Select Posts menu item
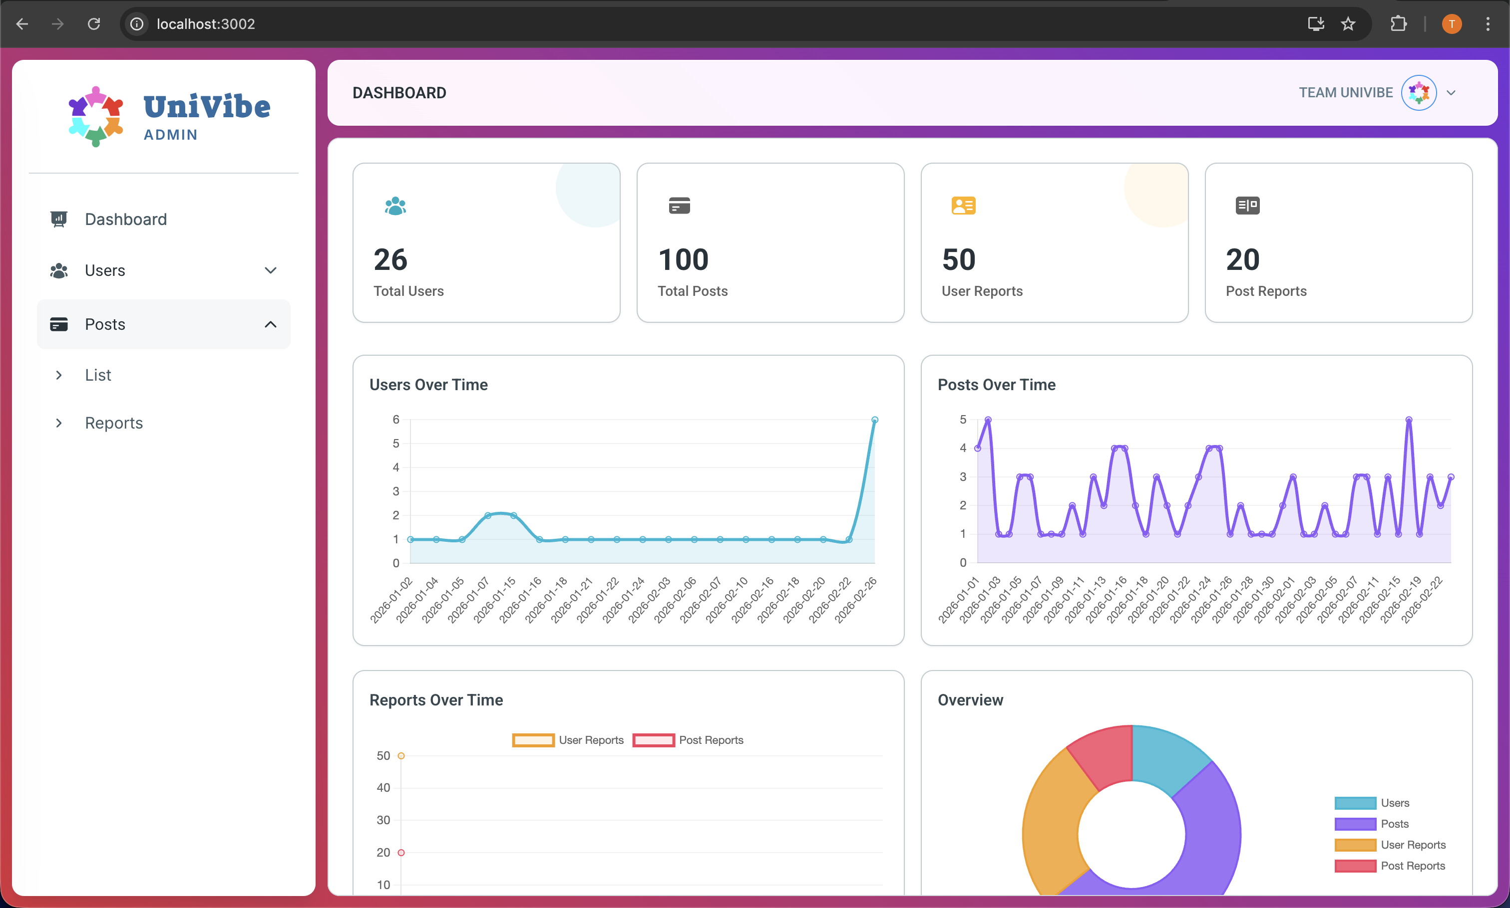Screen dimensions: 1510x908 [163, 324]
